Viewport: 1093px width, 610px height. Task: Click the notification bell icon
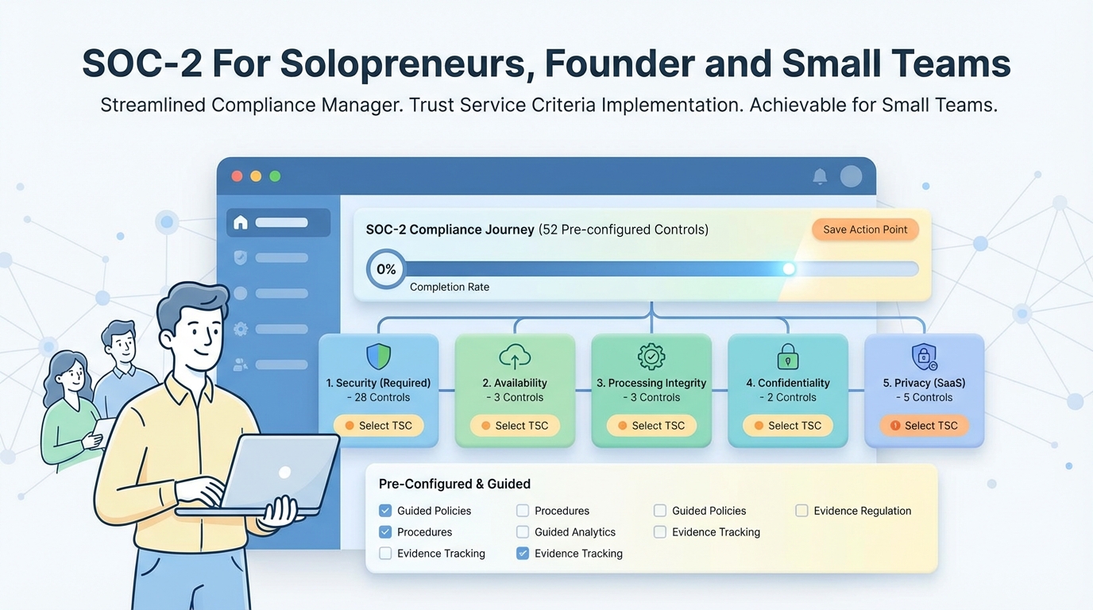tap(820, 176)
